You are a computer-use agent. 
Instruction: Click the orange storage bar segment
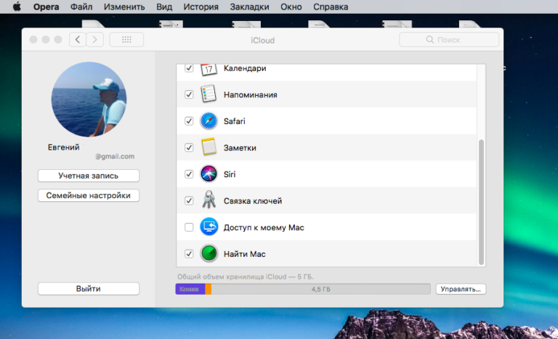[x=209, y=289]
